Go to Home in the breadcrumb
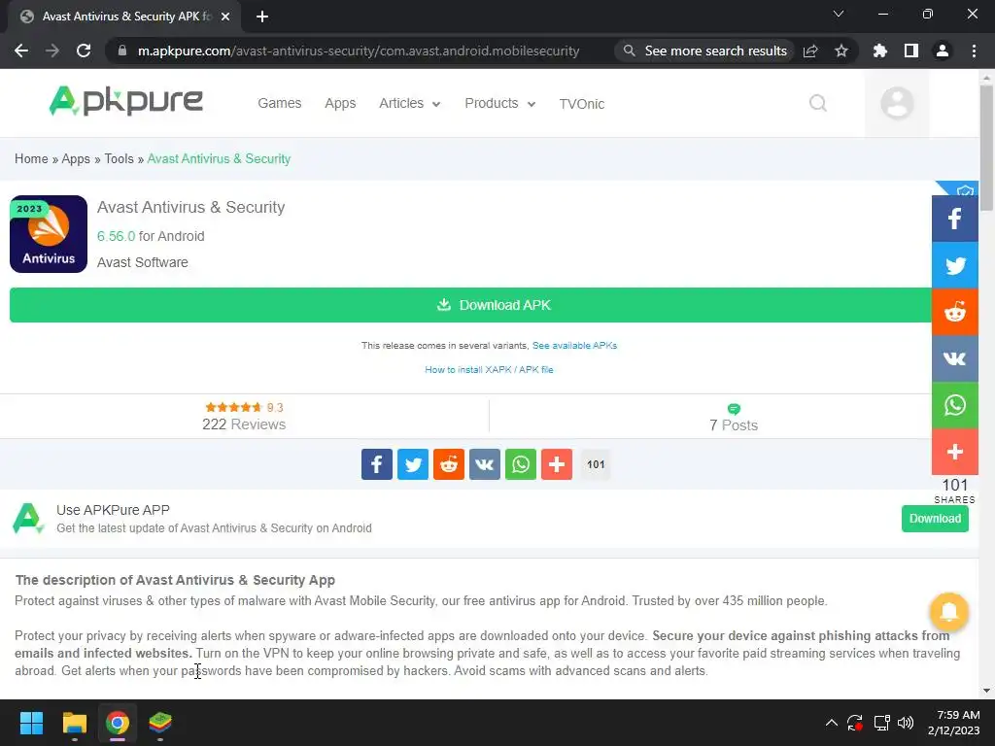The width and height of the screenshot is (995, 746). click(x=31, y=158)
